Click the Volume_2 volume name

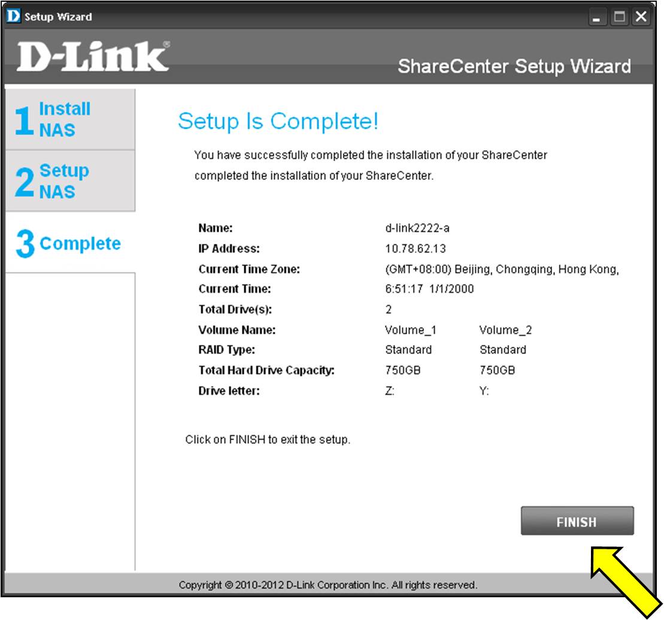point(505,329)
